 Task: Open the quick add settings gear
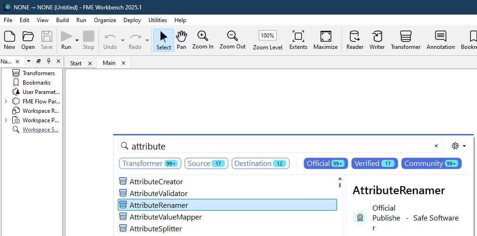tap(455, 146)
